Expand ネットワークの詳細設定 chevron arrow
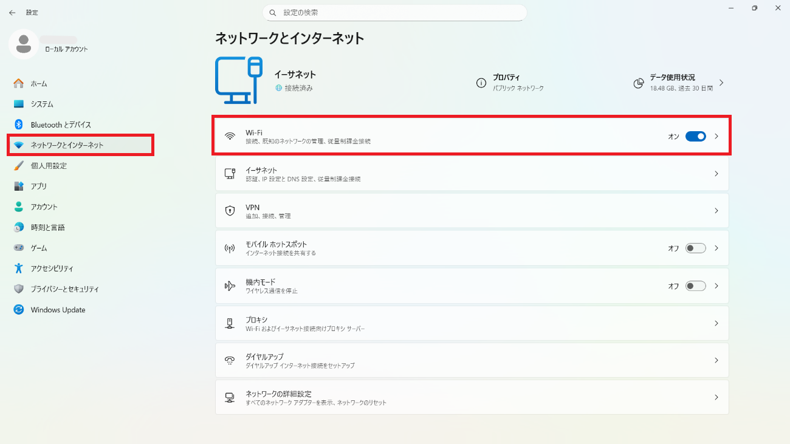 716,397
